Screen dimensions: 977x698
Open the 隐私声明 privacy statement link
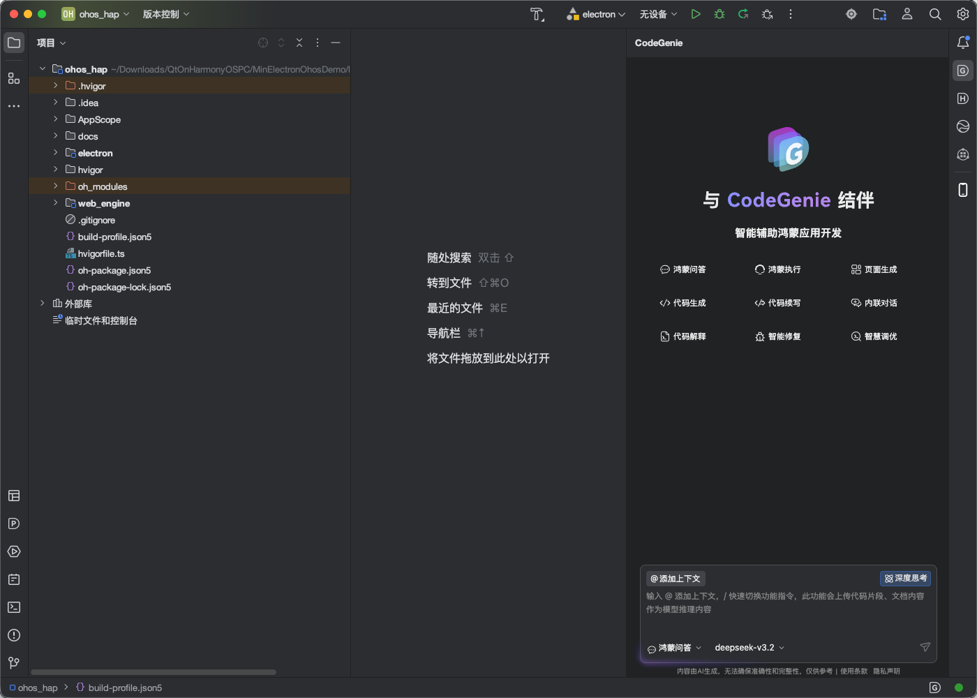886,671
